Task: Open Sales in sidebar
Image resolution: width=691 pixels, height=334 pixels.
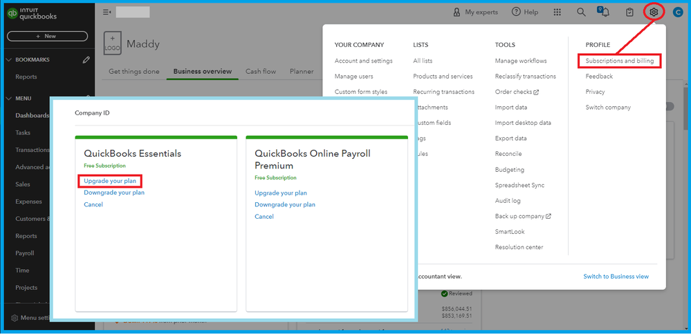Action: pos(22,184)
